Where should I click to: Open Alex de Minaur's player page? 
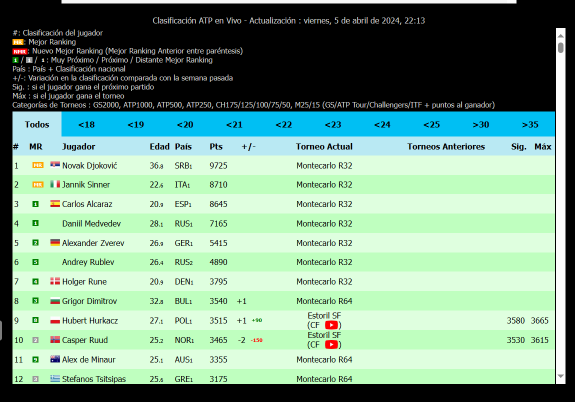88,359
